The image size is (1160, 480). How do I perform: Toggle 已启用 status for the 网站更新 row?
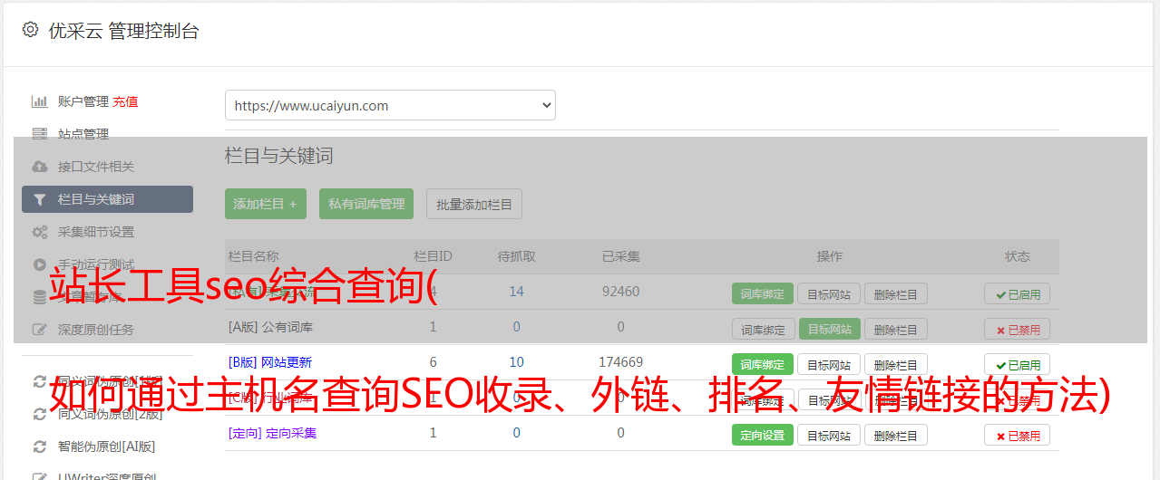pos(1018,364)
